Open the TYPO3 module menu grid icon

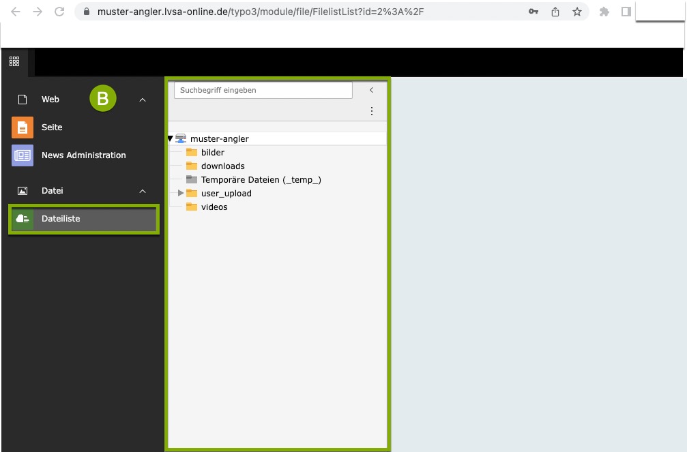pyautogui.click(x=14, y=61)
